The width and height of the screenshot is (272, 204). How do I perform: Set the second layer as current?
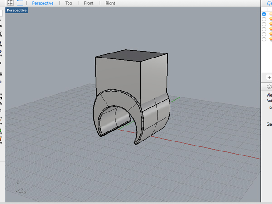tap(264, 19)
